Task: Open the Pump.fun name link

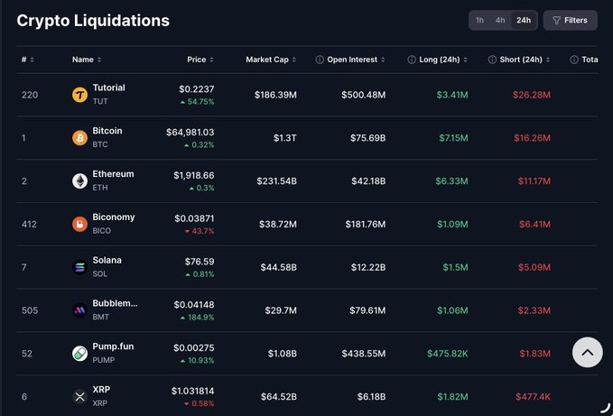Action: (x=113, y=347)
